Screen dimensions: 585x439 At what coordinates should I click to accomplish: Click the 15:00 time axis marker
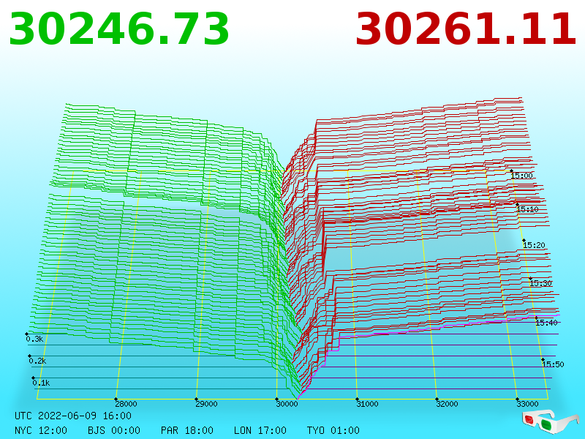pyautogui.click(x=521, y=176)
